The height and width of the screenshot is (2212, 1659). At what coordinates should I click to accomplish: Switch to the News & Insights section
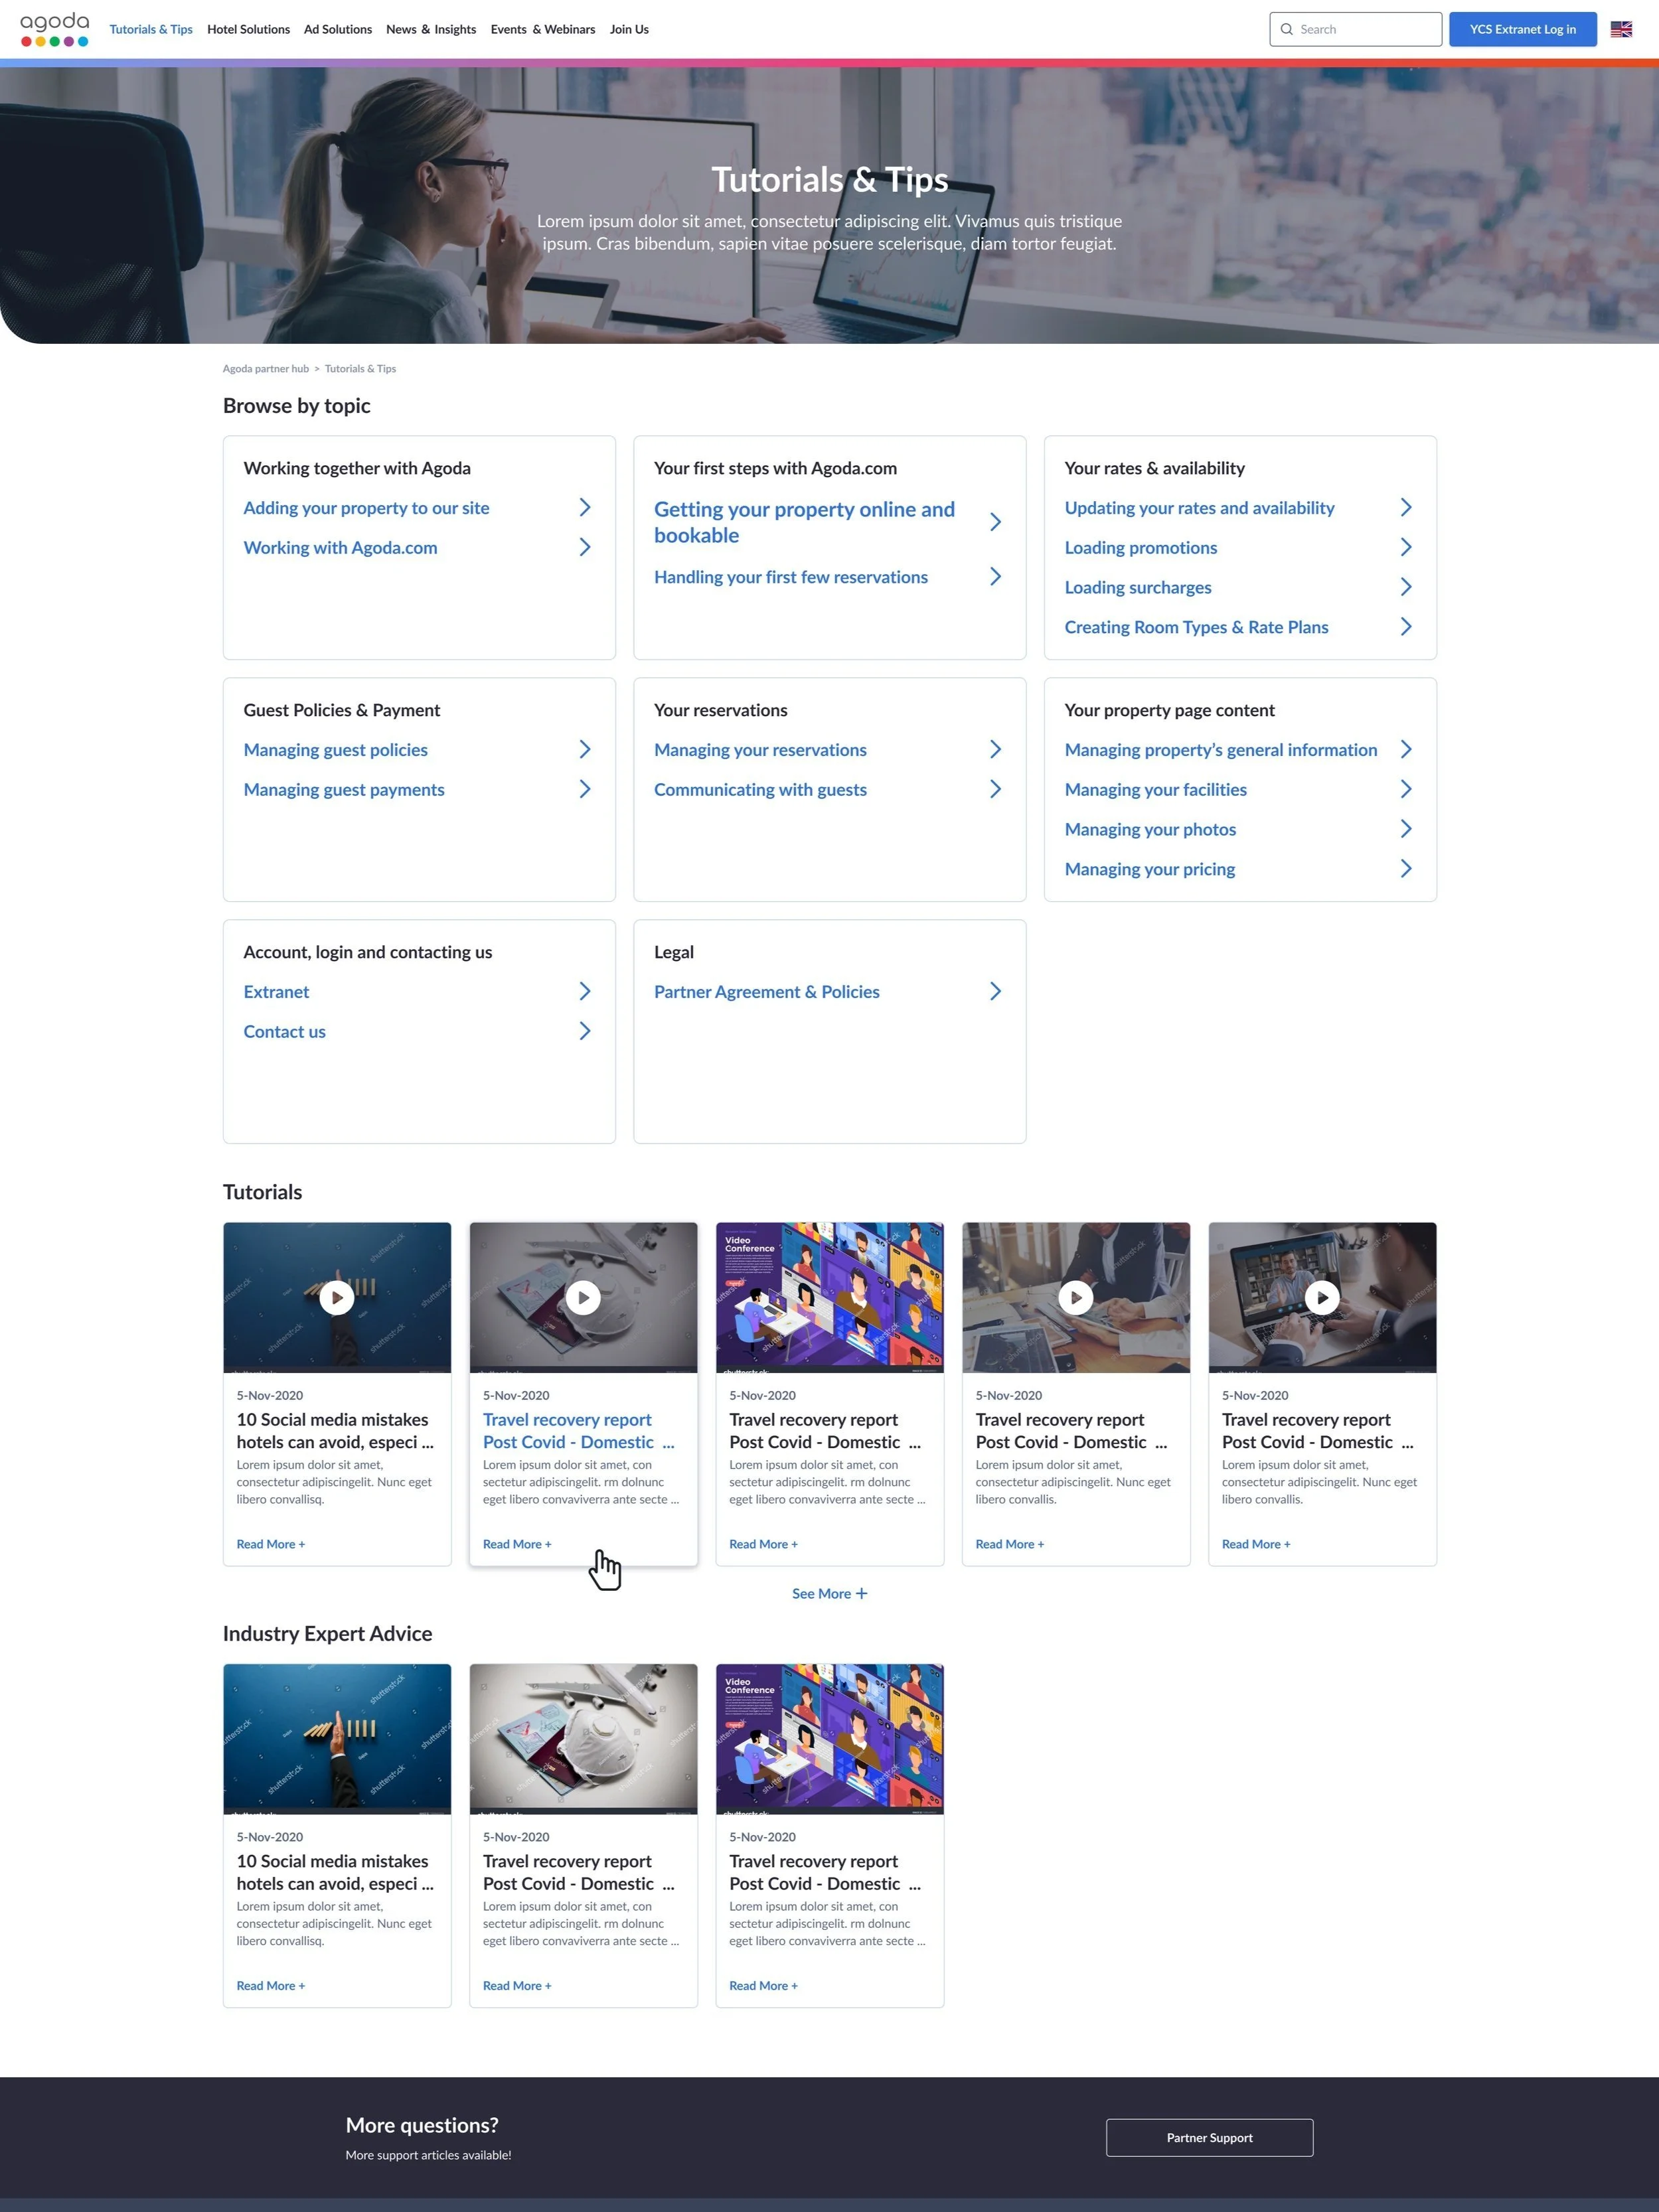(431, 29)
